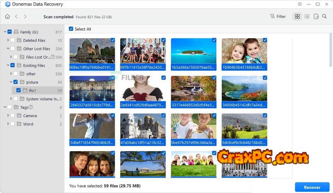The image size is (333, 193).
Task: Uncheck the Pic1 folder checkbox
Action: [x=18, y=91]
